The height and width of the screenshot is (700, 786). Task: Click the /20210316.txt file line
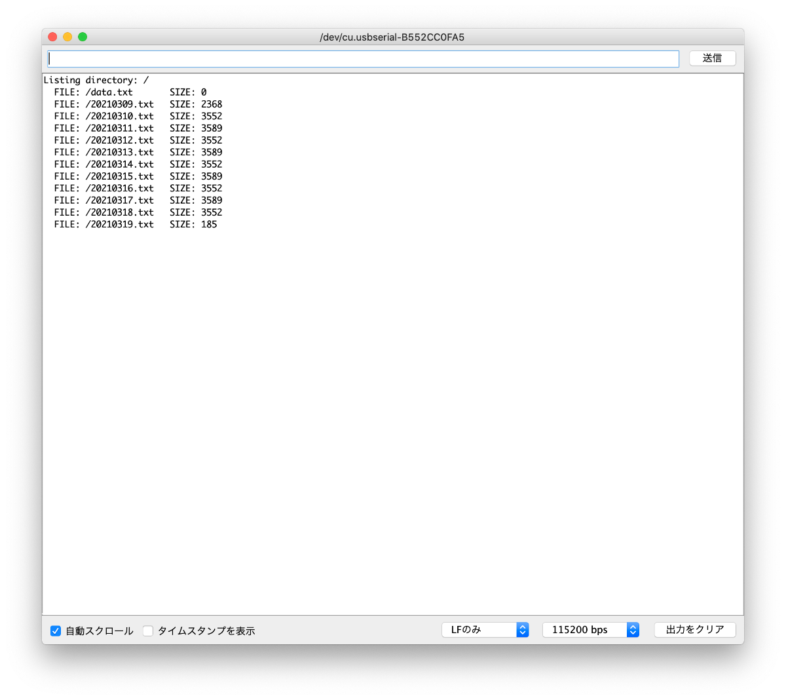tap(138, 188)
